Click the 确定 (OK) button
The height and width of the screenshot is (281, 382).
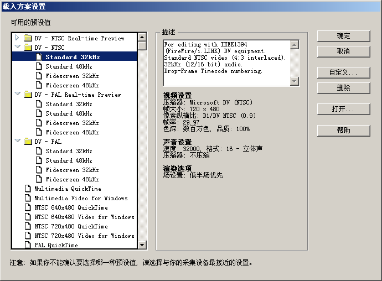[343, 36]
